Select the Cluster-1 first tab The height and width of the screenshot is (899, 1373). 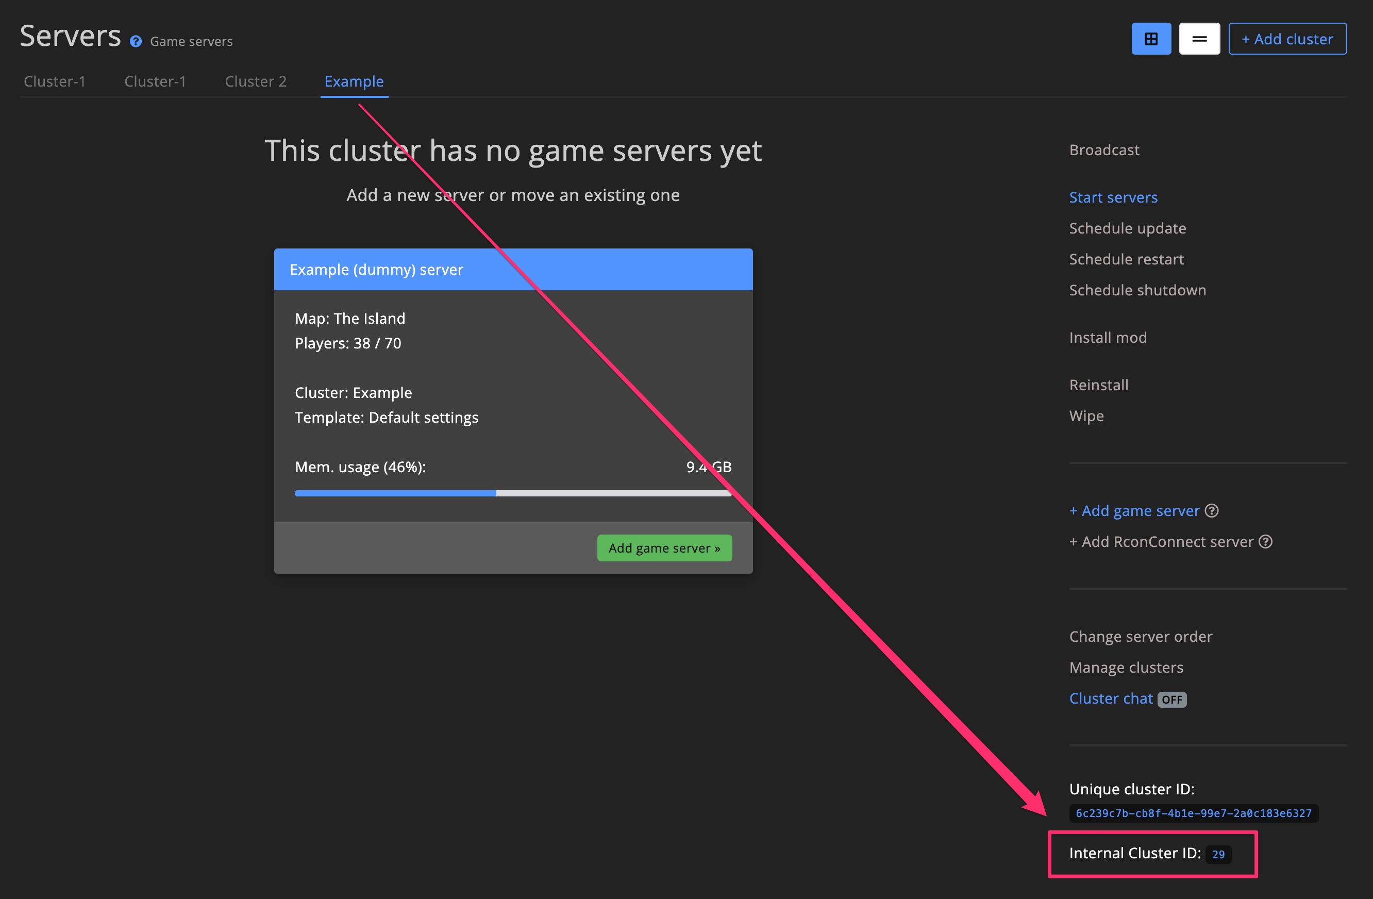tap(54, 81)
